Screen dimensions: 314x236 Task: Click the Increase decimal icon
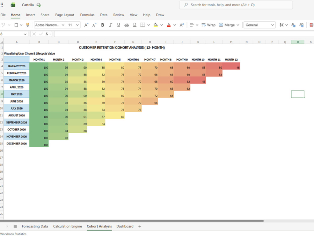301,25
